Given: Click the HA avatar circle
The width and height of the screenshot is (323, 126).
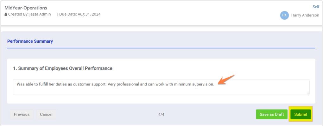Looking at the screenshot, I should pyautogui.click(x=284, y=15).
